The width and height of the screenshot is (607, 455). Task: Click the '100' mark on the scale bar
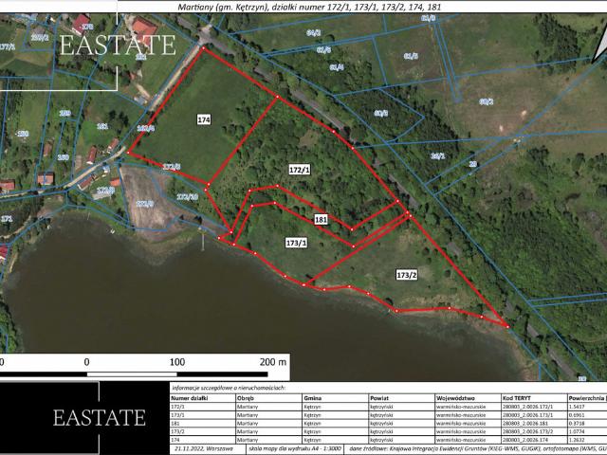click(176, 362)
